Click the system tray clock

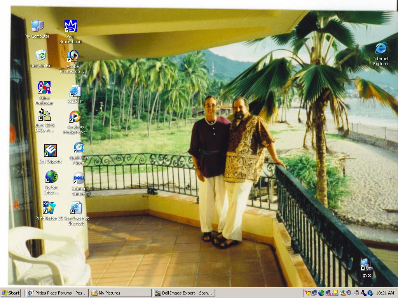385,293
